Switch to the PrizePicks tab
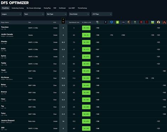This screenshot has height=132, width=167. pos(6,8)
